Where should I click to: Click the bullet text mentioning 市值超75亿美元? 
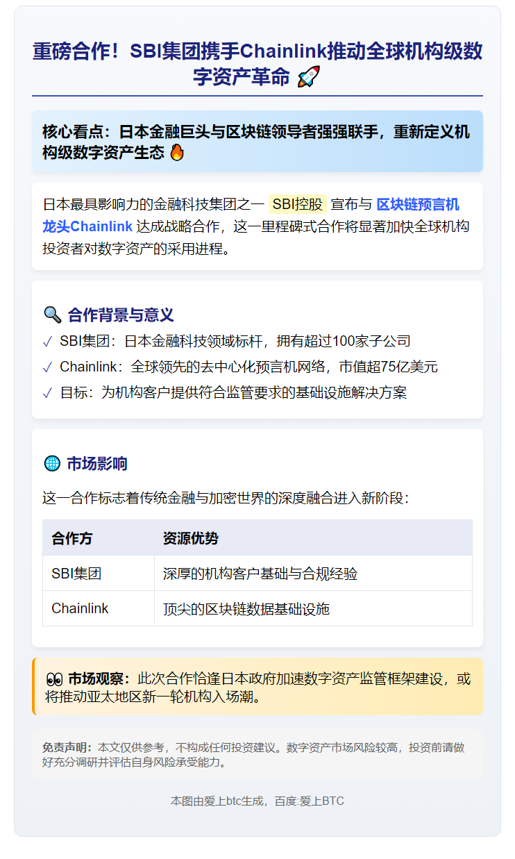coord(248,367)
